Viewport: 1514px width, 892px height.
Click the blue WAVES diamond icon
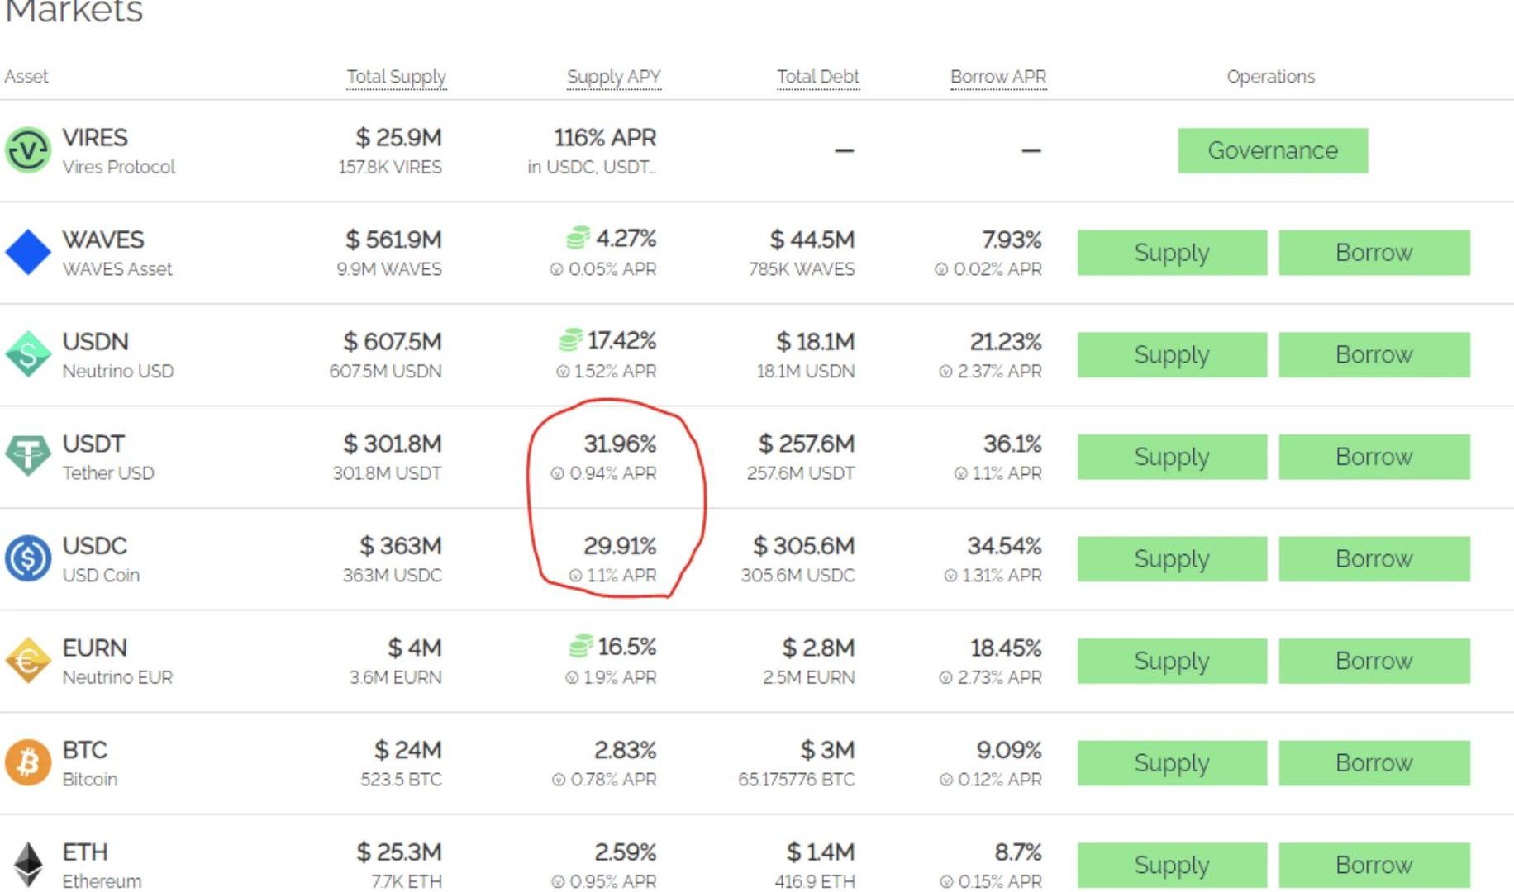(28, 253)
